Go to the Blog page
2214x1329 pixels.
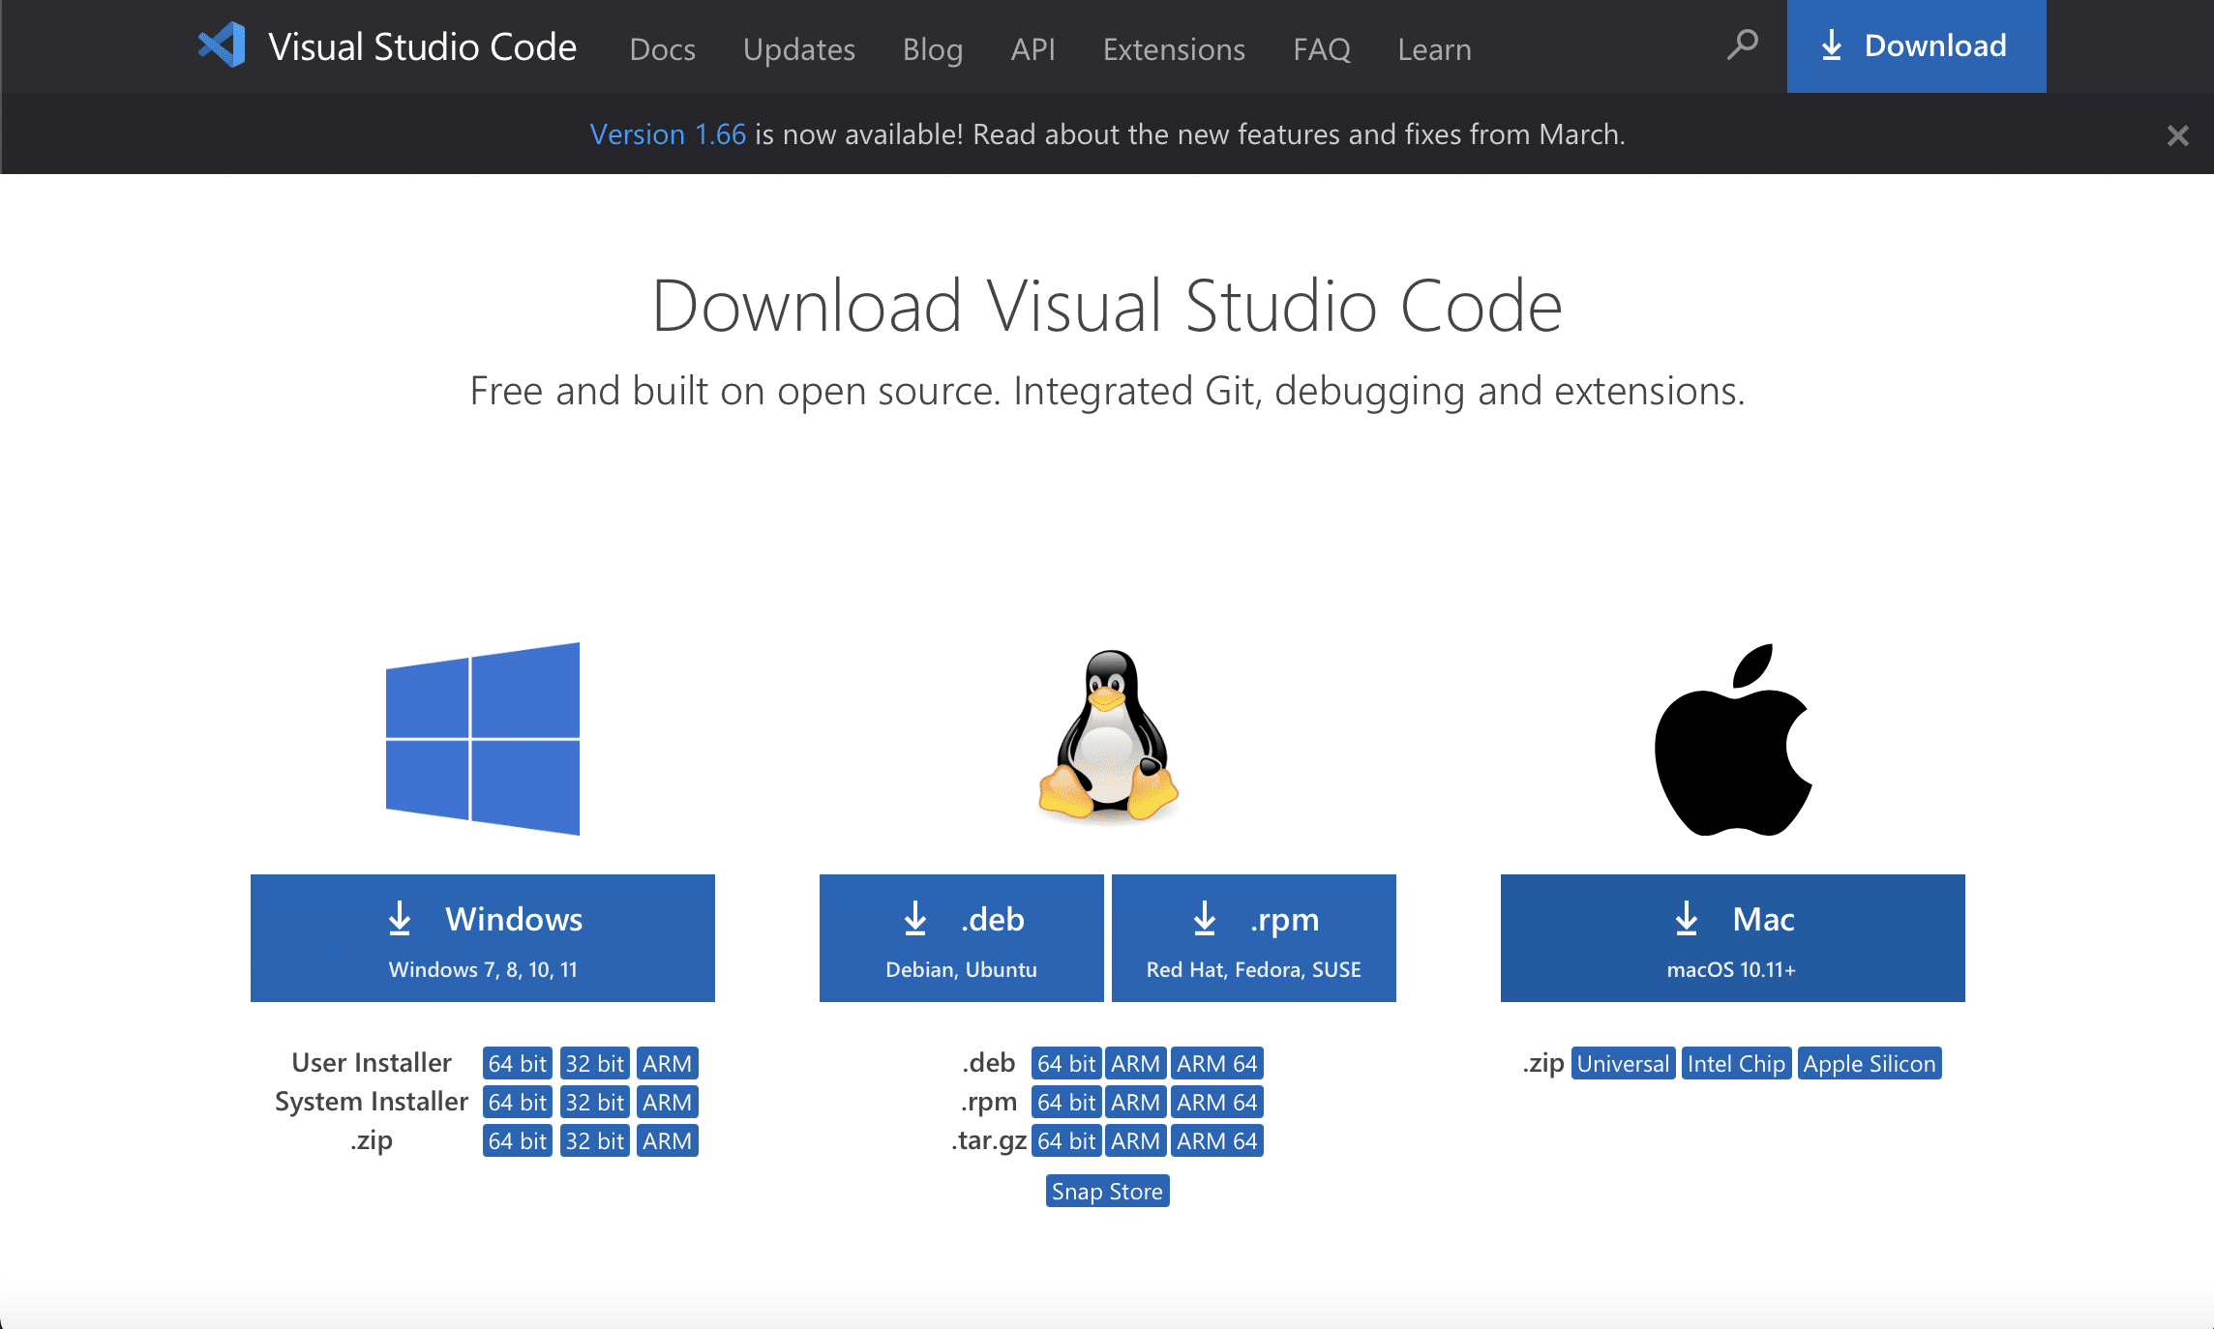pyautogui.click(x=932, y=48)
